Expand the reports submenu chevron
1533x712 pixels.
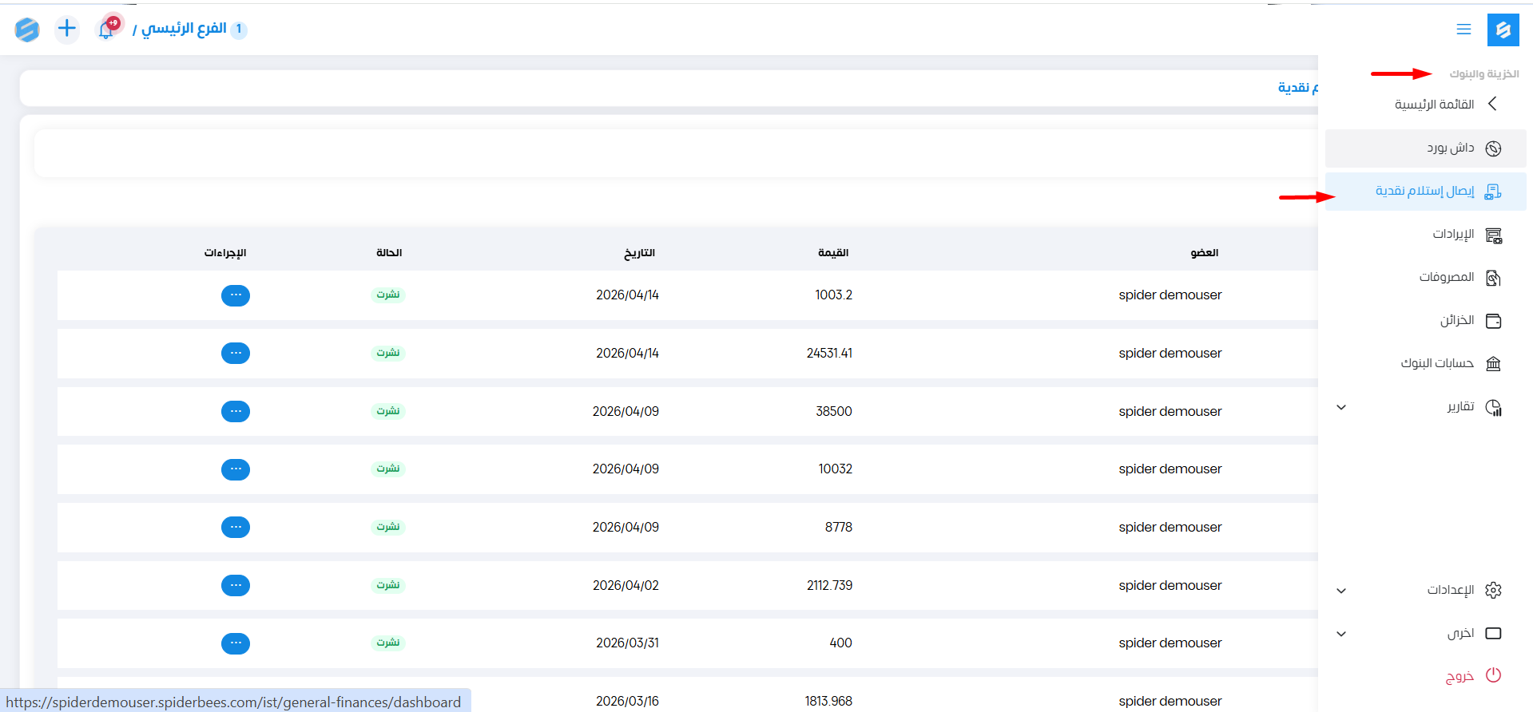(x=1341, y=407)
